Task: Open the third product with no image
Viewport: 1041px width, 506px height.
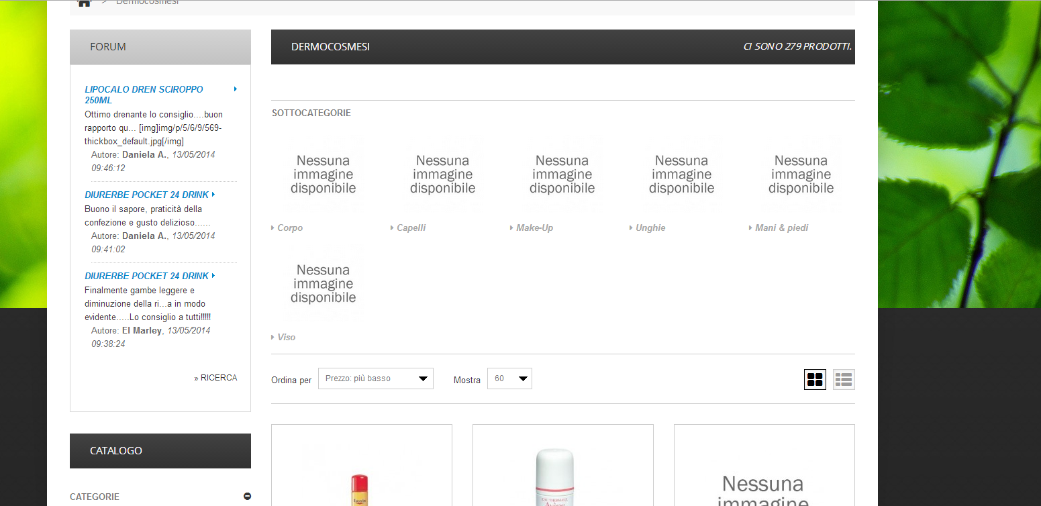Action: point(764,465)
